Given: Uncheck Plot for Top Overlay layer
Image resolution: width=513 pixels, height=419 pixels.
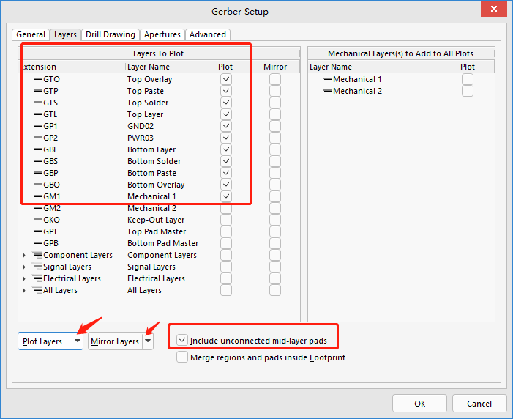Looking at the screenshot, I should [226, 79].
